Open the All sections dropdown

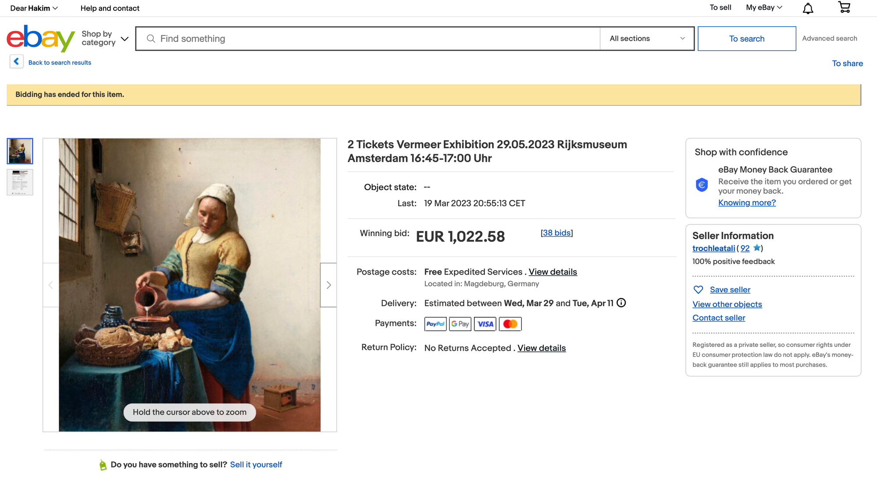647,39
